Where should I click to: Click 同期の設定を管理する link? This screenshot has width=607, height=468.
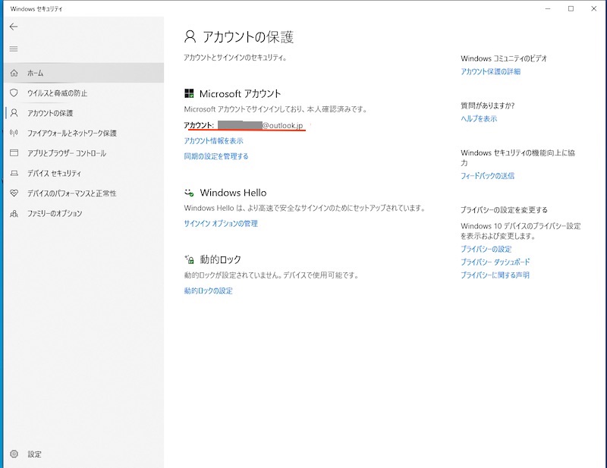pyautogui.click(x=216, y=156)
